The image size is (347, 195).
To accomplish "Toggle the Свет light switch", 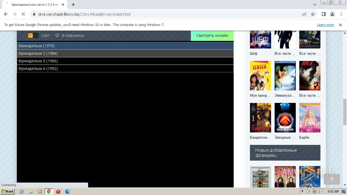I will coord(33,35).
